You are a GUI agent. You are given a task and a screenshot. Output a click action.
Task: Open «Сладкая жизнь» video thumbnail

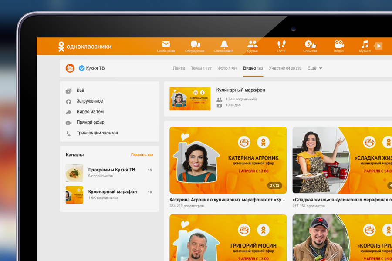pos(342,160)
